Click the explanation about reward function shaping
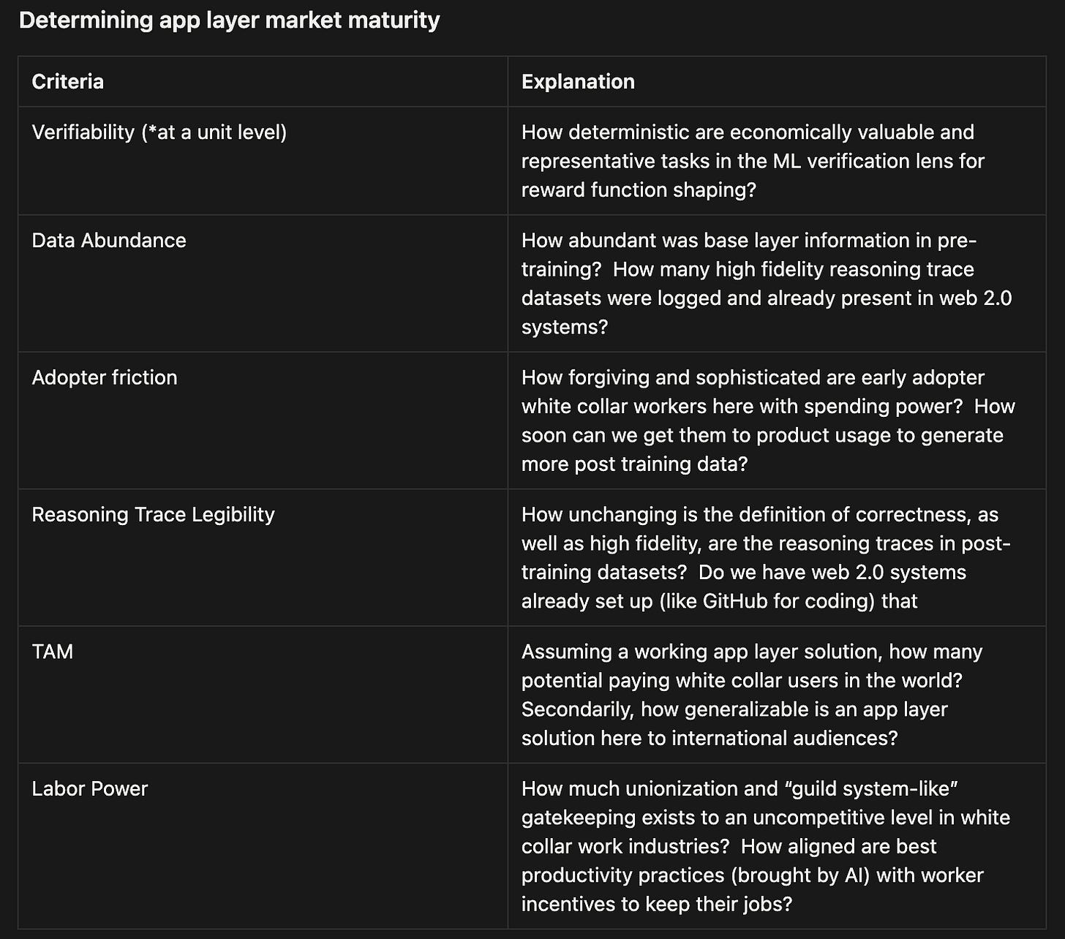The width and height of the screenshot is (1065, 939). [x=777, y=161]
